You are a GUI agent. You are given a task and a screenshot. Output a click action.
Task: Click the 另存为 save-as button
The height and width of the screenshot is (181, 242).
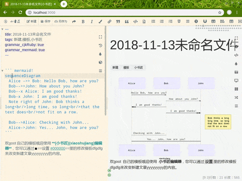(x=61, y=21)
